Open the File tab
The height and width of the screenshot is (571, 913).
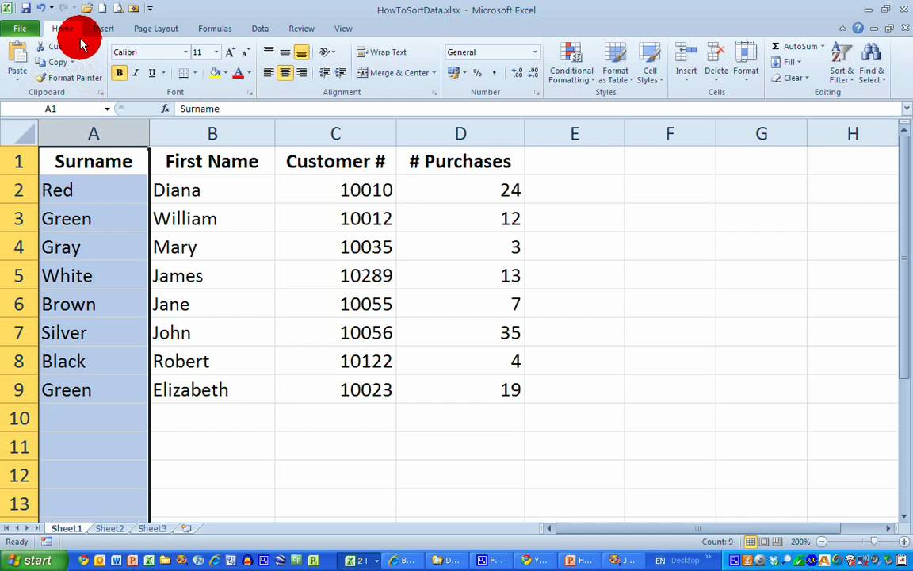[x=20, y=28]
